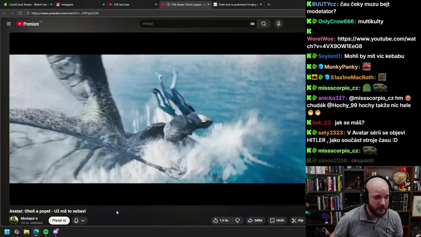
Task: Click the site info lock icon in the address bar
Action: pos(28,13)
